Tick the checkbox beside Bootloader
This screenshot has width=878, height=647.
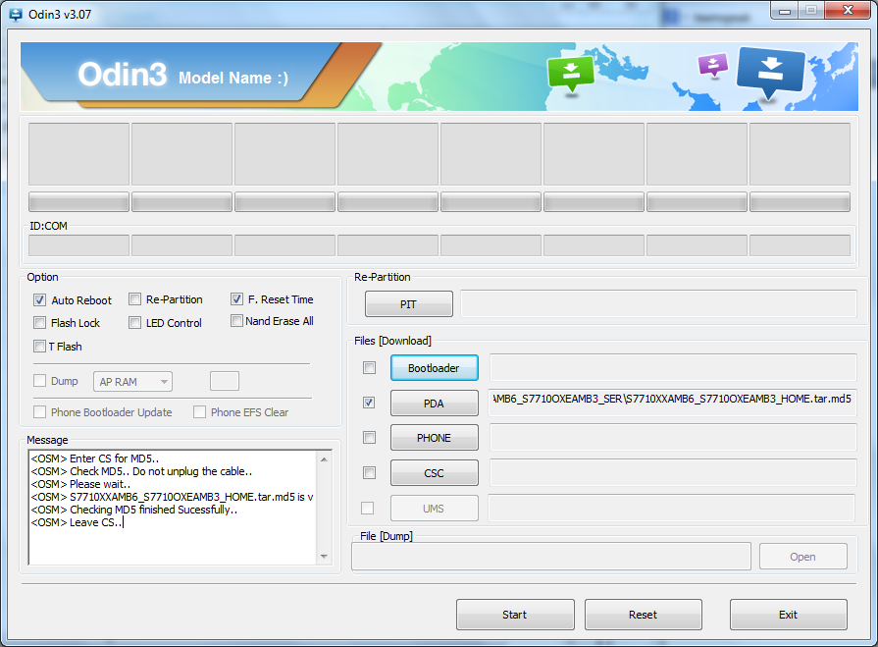pyautogui.click(x=369, y=367)
